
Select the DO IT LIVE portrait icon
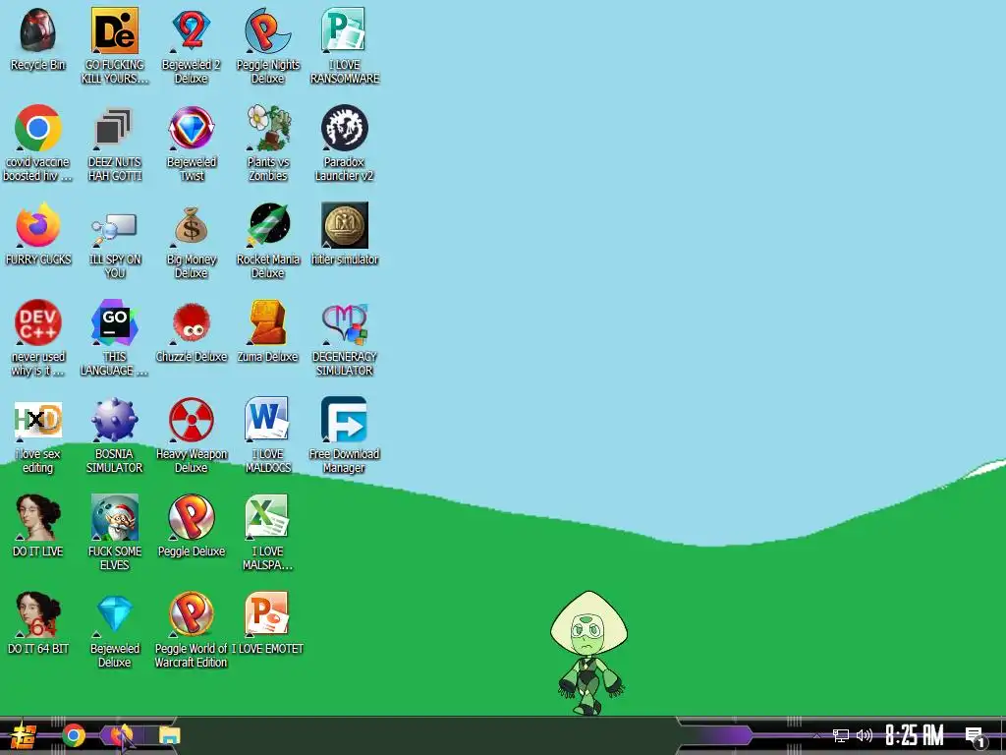pos(38,517)
